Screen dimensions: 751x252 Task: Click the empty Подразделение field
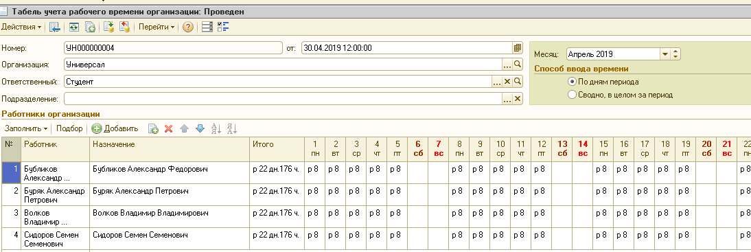tap(283, 99)
